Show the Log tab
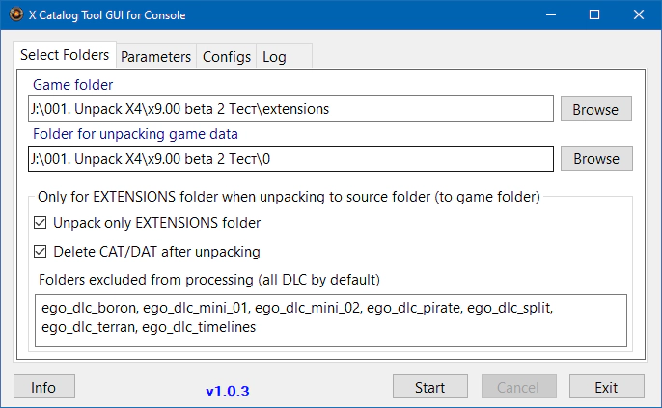This screenshot has width=662, height=408. 274,57
